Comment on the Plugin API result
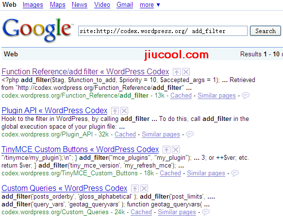Image resolution: width=283 pixels, height=220 pixels. pos(190,134)
